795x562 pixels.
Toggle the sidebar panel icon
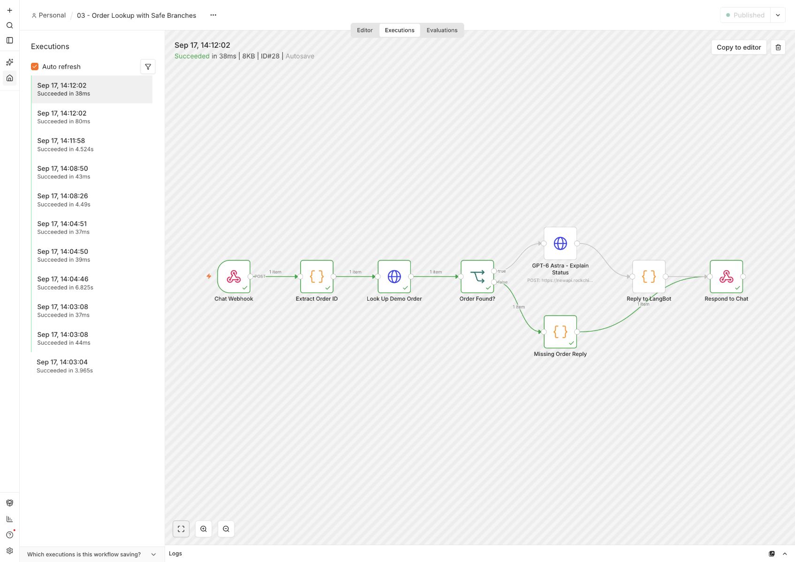tap(9, 40)
